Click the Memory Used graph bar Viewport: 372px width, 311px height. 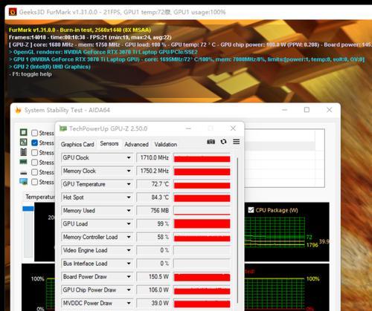pyautogui.click(x=202, y=211)
